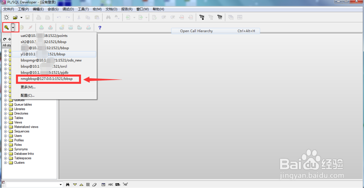364x188 pixels.
Task: Choose 更多(M)... in the logon list
Action: click(54, 87)
